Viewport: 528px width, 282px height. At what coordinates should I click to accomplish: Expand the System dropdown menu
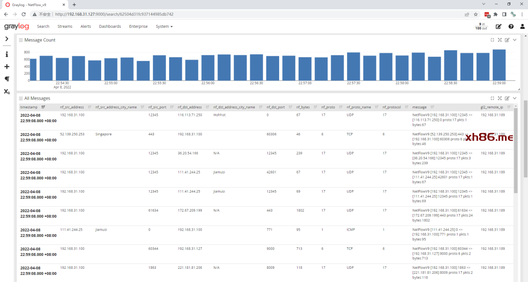click(164, 26)
